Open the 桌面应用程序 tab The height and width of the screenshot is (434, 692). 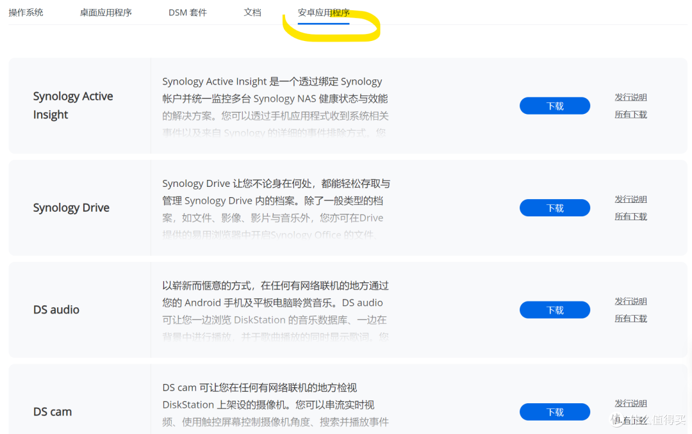click(x=106, y=12)
